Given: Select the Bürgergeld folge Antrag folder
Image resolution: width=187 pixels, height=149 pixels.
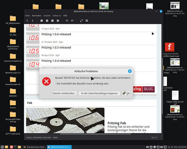Looking at the screenshot, I should (13, 117).
